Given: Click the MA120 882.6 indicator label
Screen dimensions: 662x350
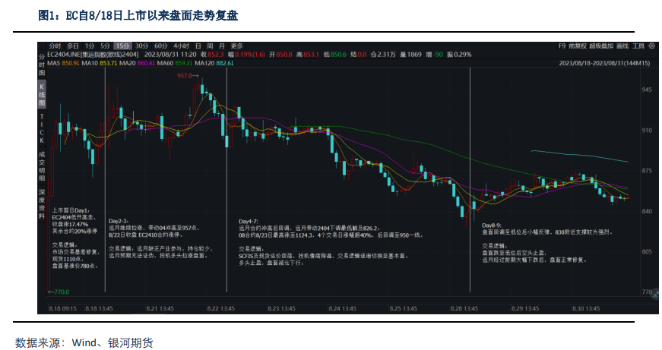Looking at the screenshot, I should point(214,63).
